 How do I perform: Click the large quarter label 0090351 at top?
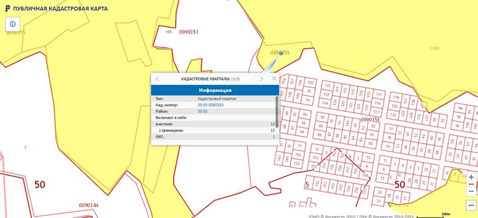point(189,32)
